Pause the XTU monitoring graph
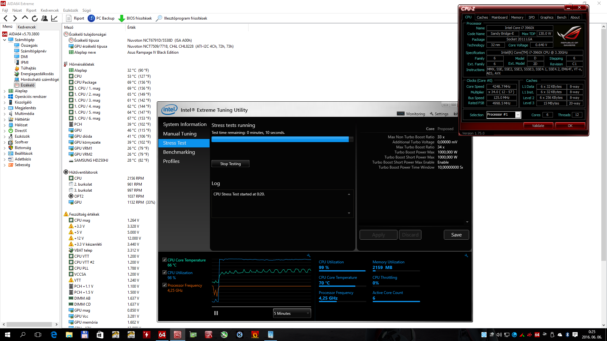Screen dimensions: 607x341 tap(216, 313)
